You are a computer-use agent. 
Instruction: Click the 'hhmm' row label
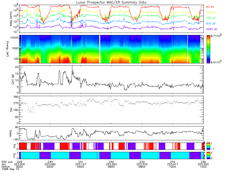6,167
